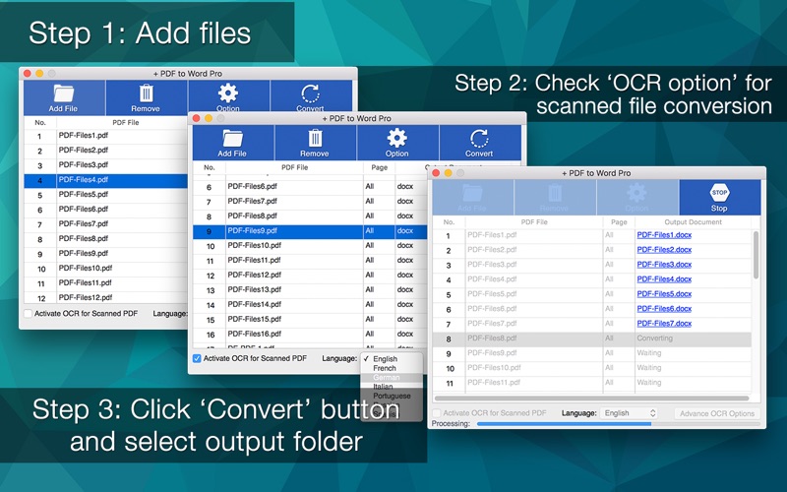Select PDF-Files2.pdf in back-left window
This screenshot has width=787, height=492.
[84, 151]
